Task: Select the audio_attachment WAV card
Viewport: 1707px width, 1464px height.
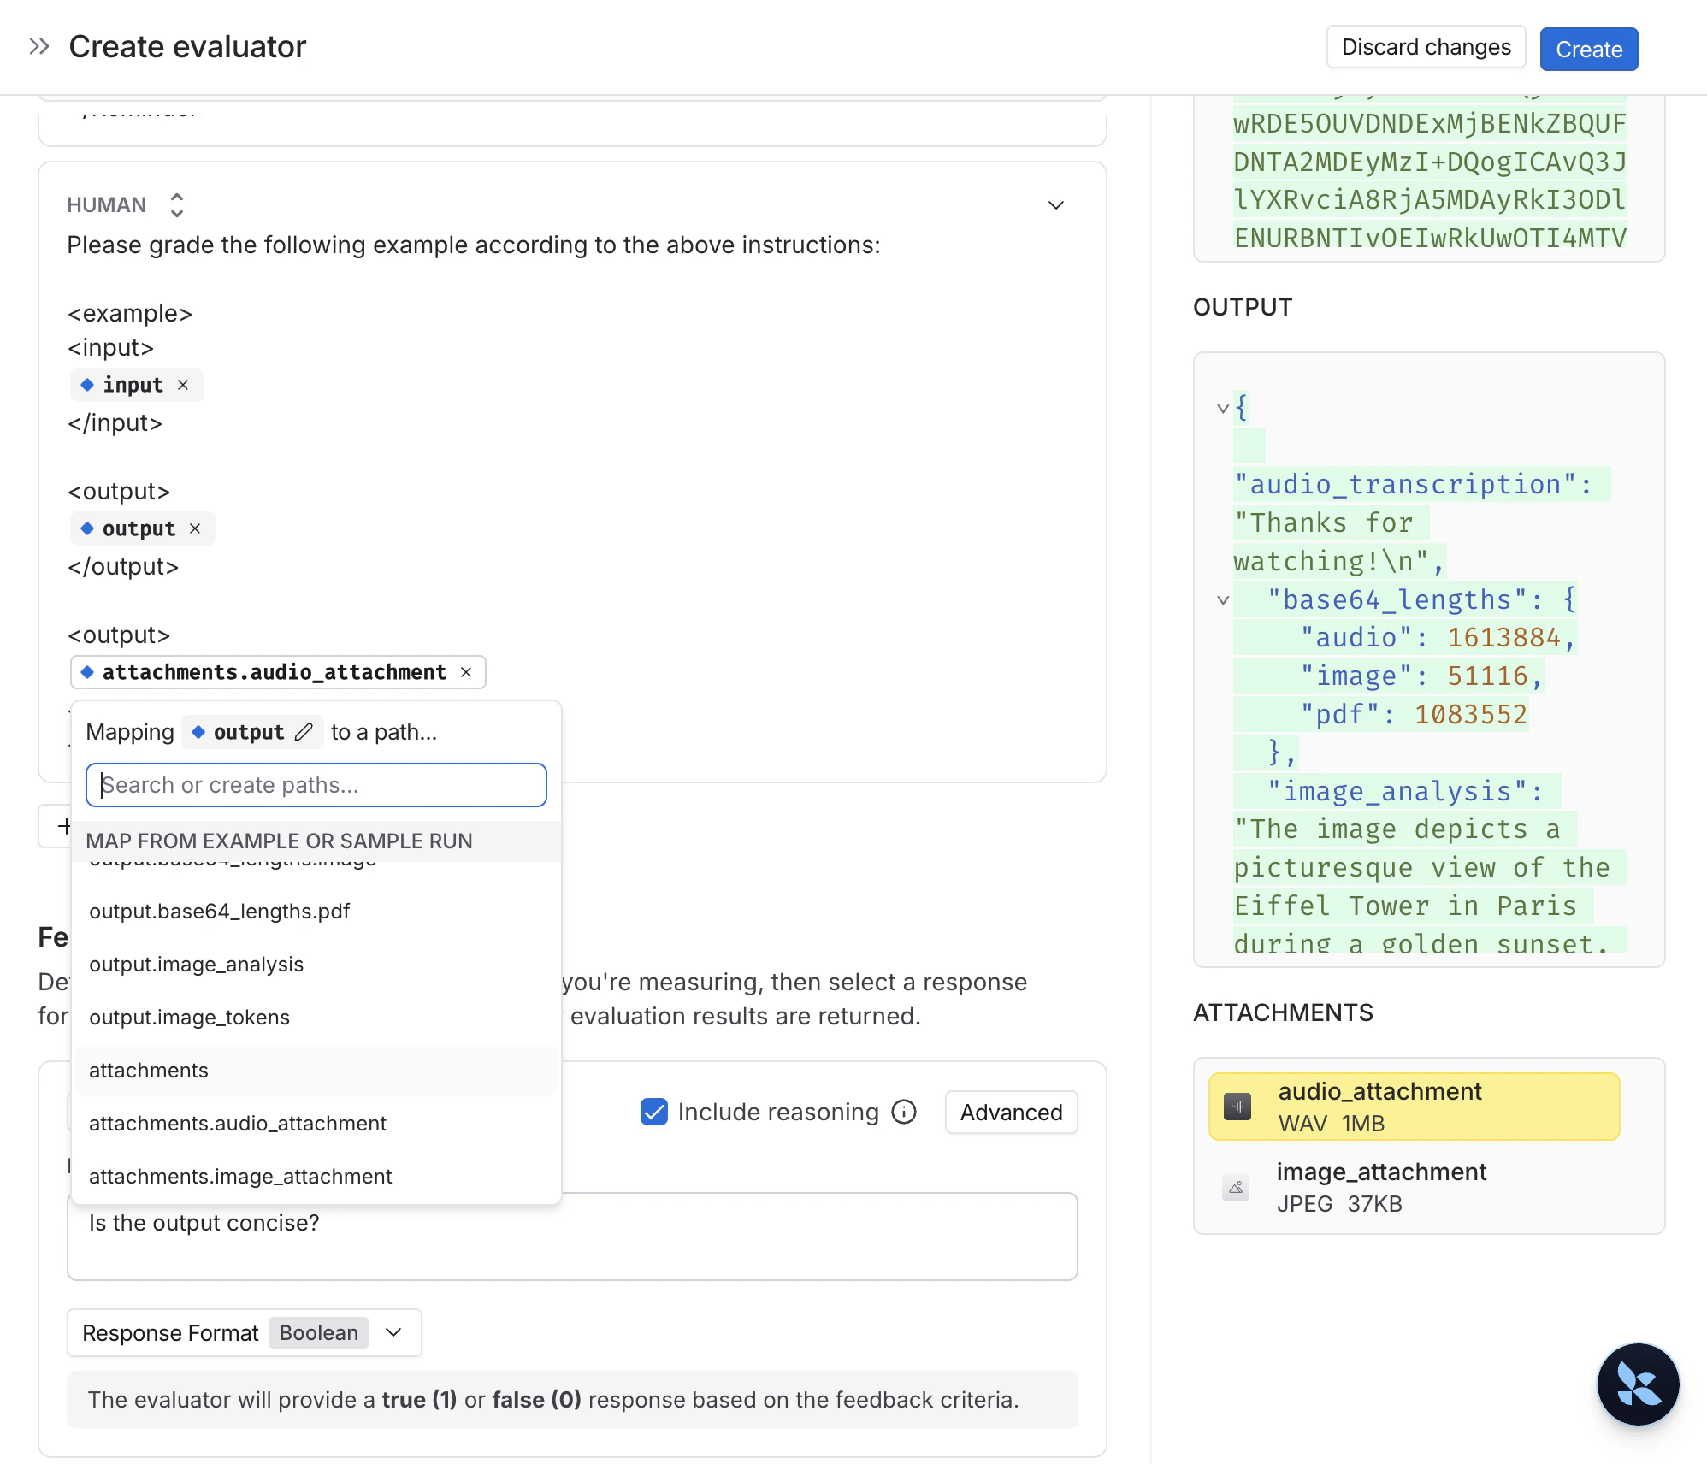Action: coord(1413,1106)
